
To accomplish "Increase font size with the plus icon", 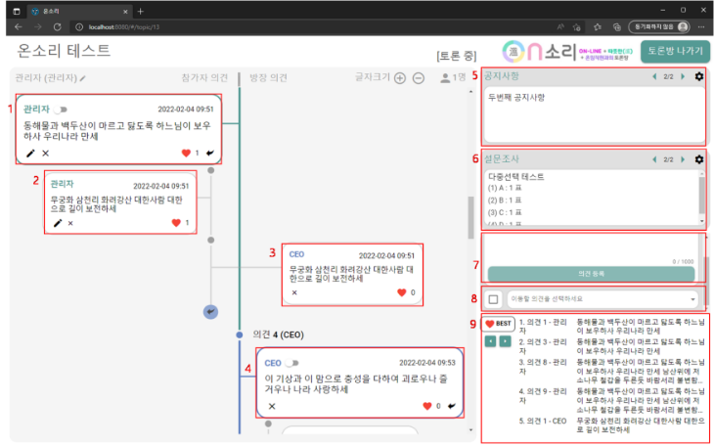I will pos(399,77).
